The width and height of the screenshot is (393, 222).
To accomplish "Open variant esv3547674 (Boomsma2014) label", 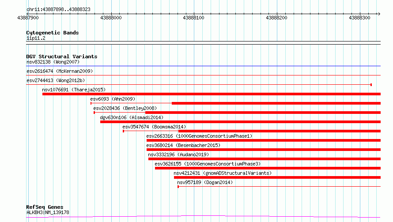I will point(154,127).
